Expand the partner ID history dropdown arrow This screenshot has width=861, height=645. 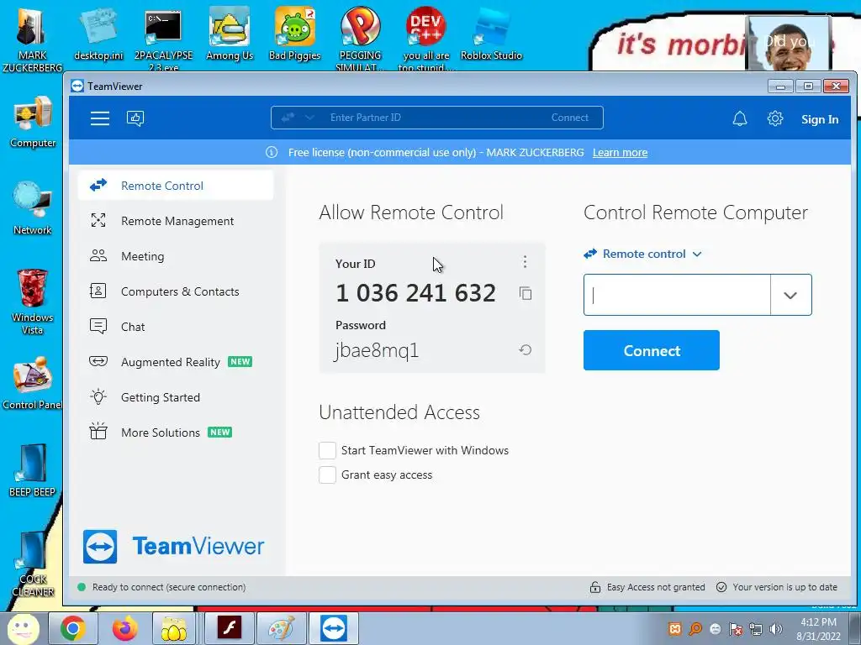tap(790, 295)
